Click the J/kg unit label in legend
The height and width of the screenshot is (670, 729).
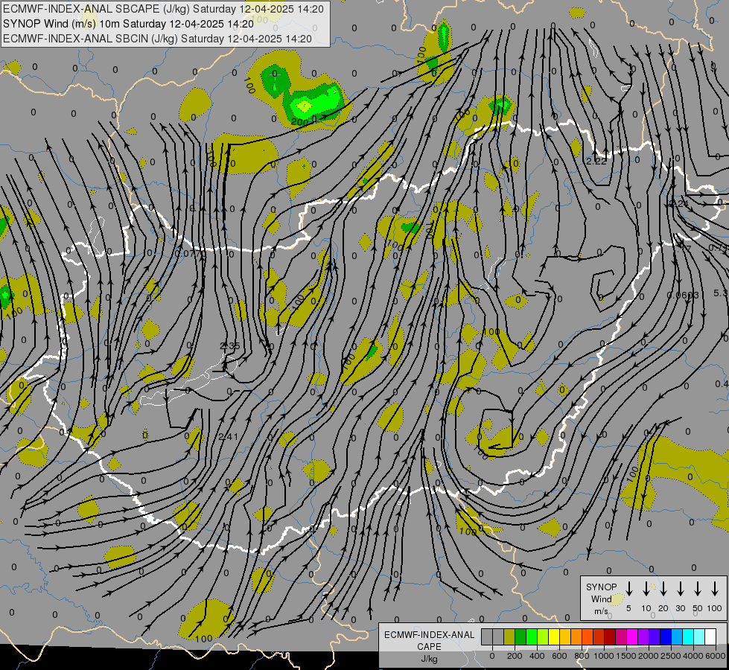(x=429, y=659)
